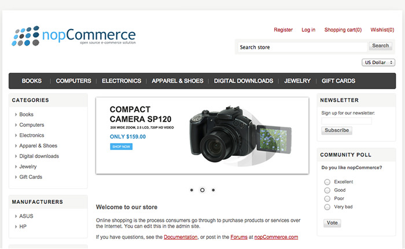
Task: Click the camera image in the banner
Action: (240, 134)
